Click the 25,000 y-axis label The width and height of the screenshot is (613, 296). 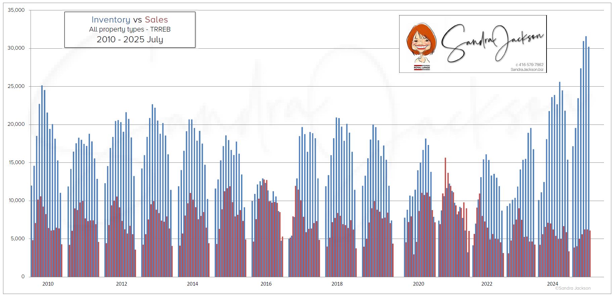click(16, 86)
